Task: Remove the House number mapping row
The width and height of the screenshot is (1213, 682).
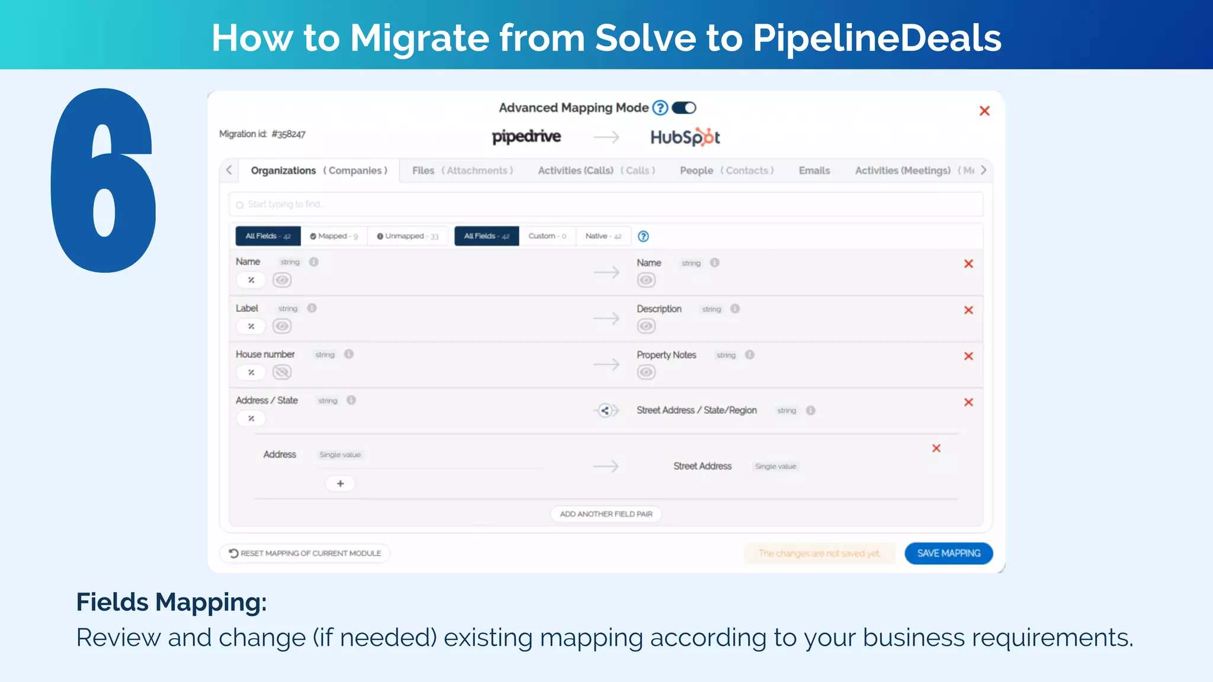Action: point(968,356)
